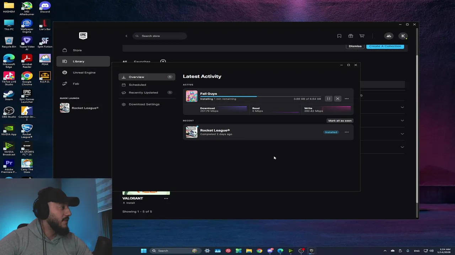
Task: Go to the Epic Store page
Action: coord(83,50)
